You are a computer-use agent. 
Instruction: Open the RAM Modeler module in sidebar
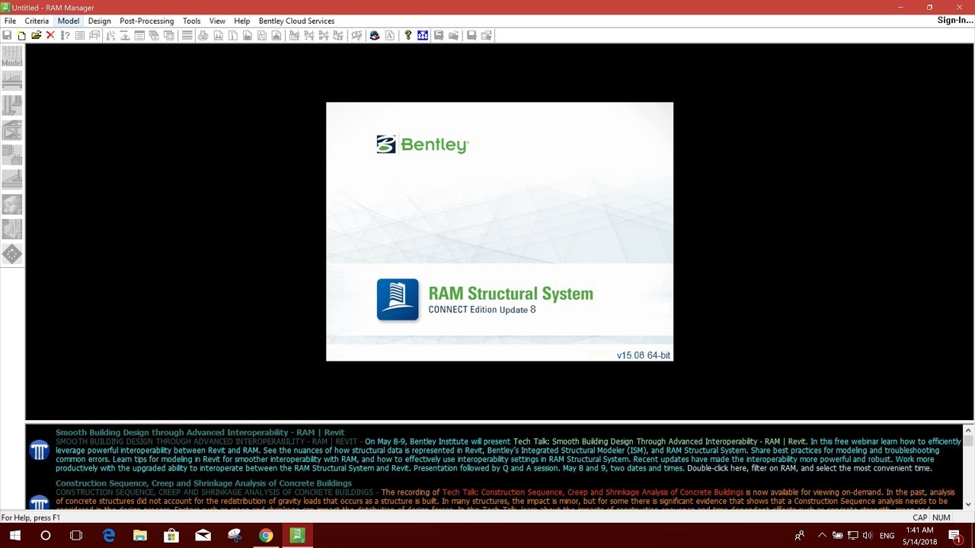pos(12,57)
